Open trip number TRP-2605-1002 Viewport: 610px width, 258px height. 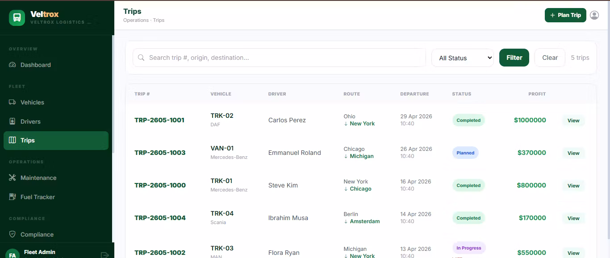(160, 253)
